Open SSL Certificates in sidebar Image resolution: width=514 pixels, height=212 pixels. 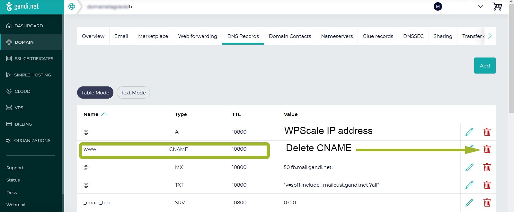34,58
